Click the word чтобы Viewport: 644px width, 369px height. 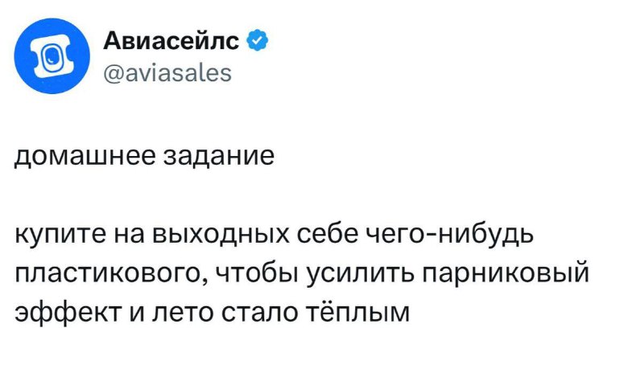coord(258,273)
